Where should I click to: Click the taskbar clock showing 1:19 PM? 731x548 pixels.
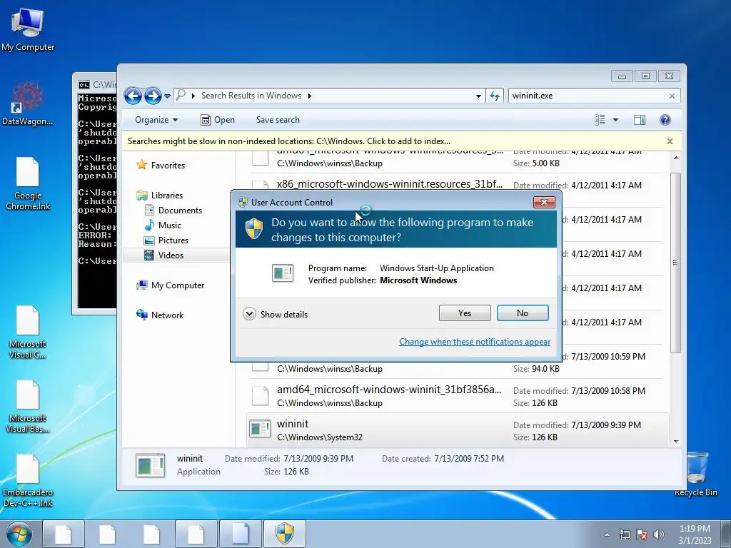(x=695, y=534)
